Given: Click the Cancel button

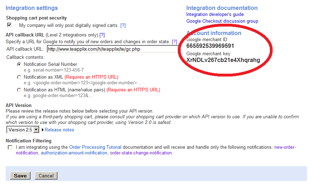Looking at the screenshot, I should tap(46, 176).
